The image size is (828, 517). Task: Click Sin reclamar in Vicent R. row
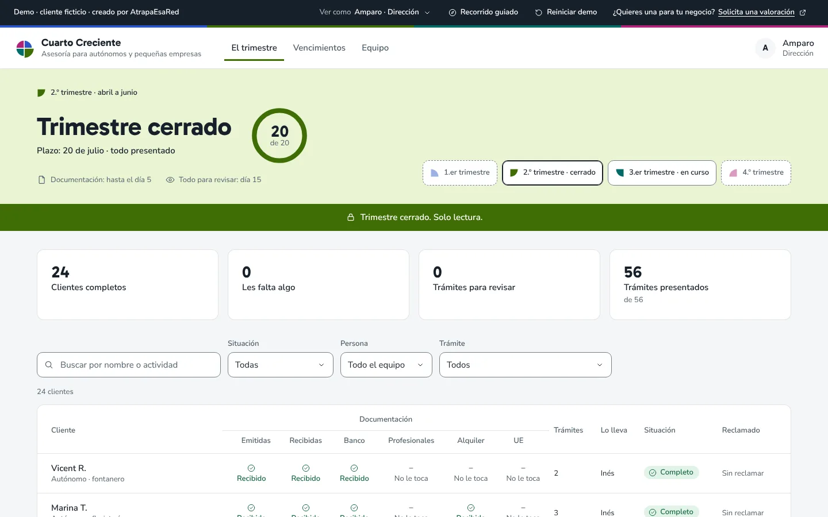(743, 473)
